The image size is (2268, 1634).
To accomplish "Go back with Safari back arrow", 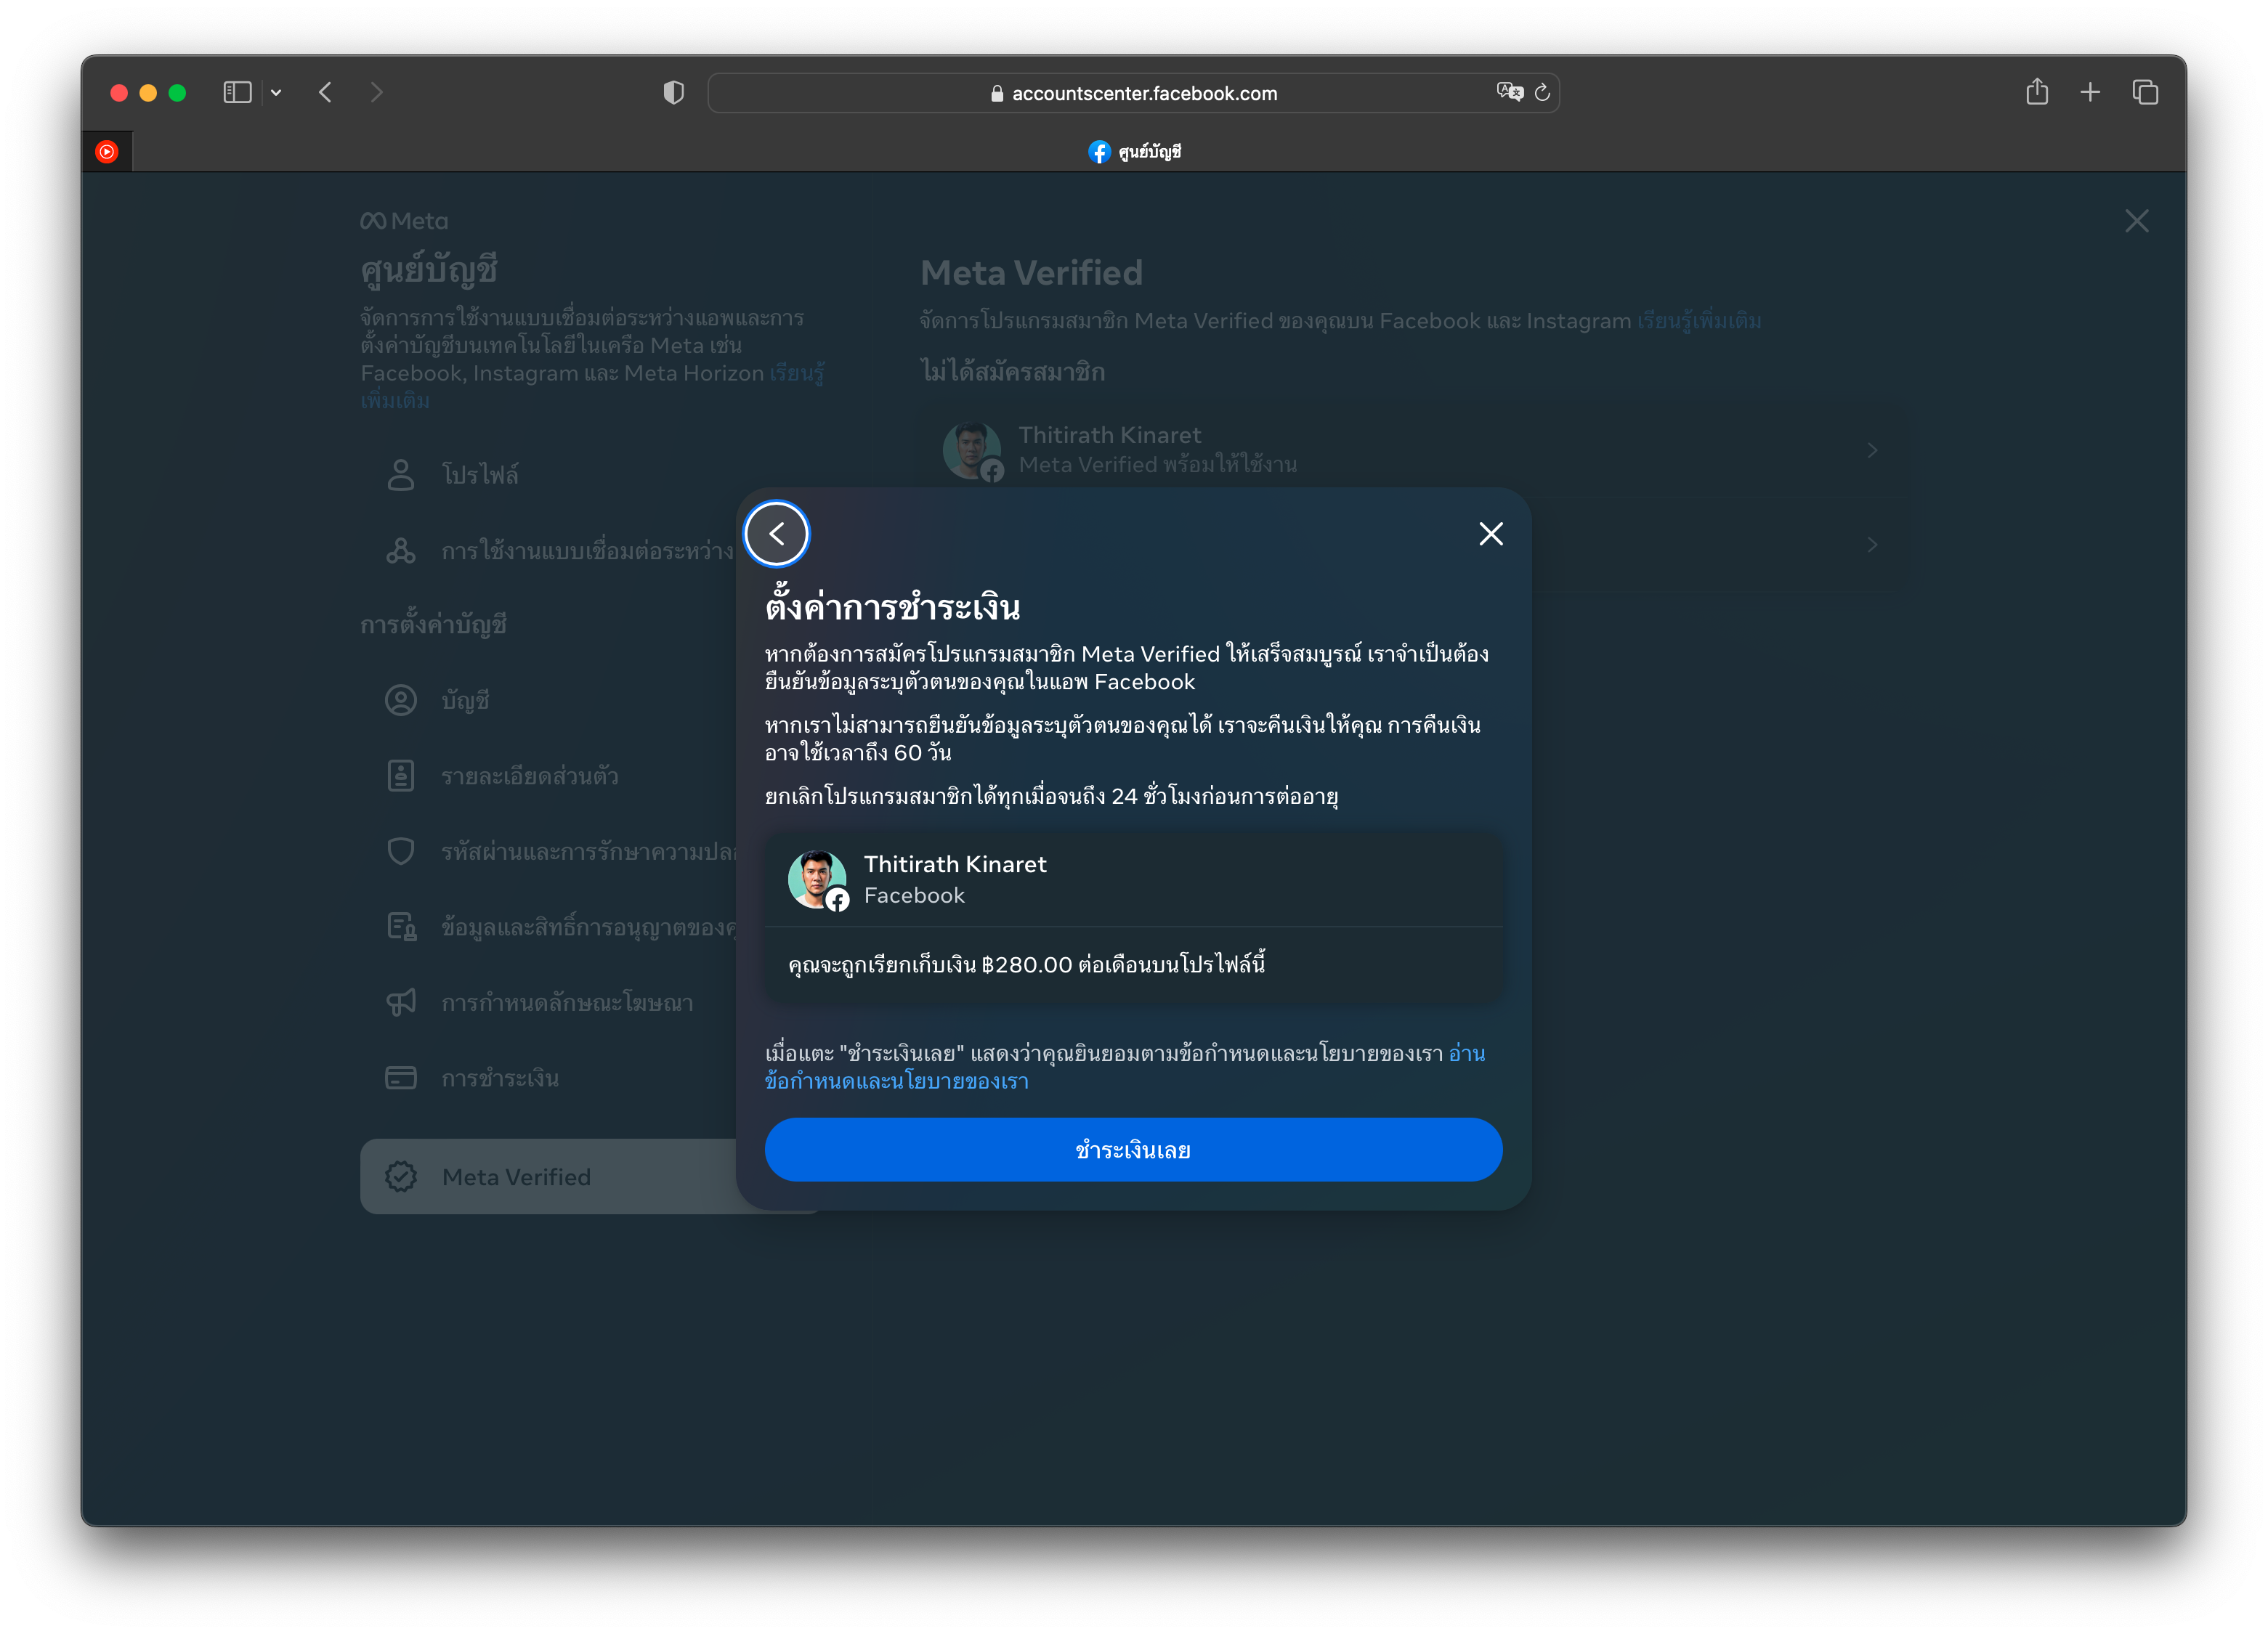I will 325,93.
